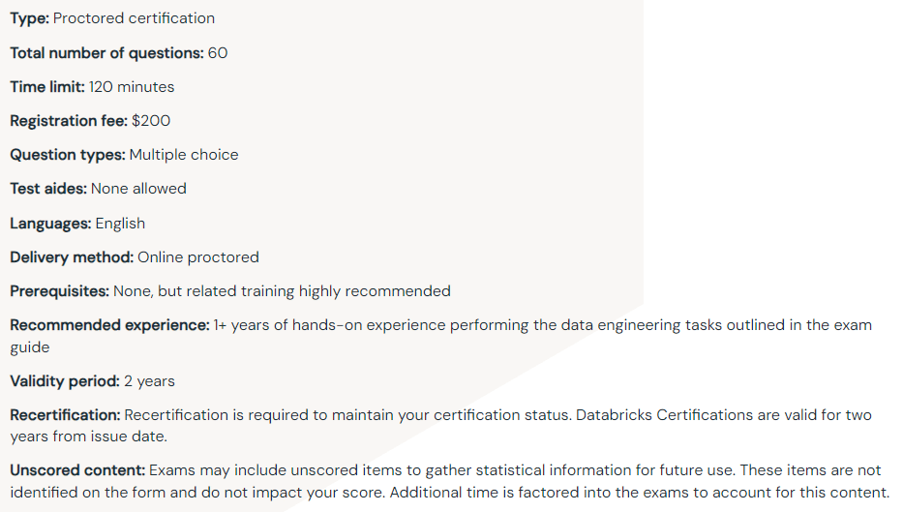Click the 'Multiple choice' text
The width and height of the screenshot is (903, 512).
184,155
